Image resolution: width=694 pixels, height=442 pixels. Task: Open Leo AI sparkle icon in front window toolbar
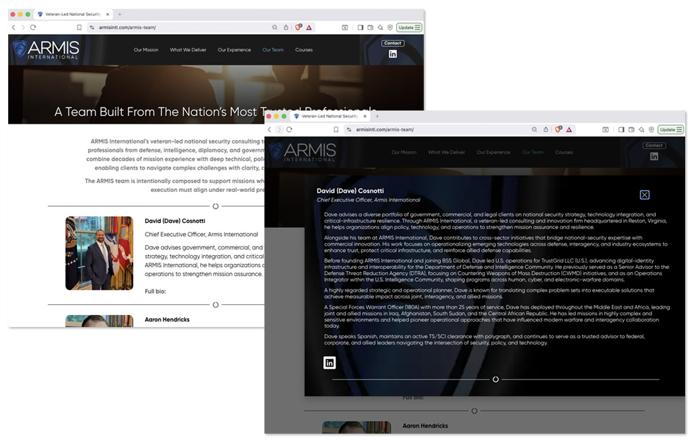(642, 130)
